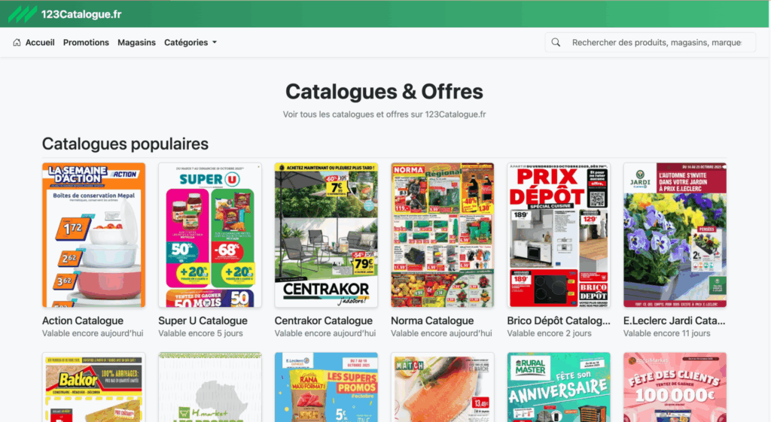The width and height of the screenshot is (771, 422).
Task: Click 'Valable encore 11 jours' under E.Leclerc Jardi
Action: coord(667,333)
